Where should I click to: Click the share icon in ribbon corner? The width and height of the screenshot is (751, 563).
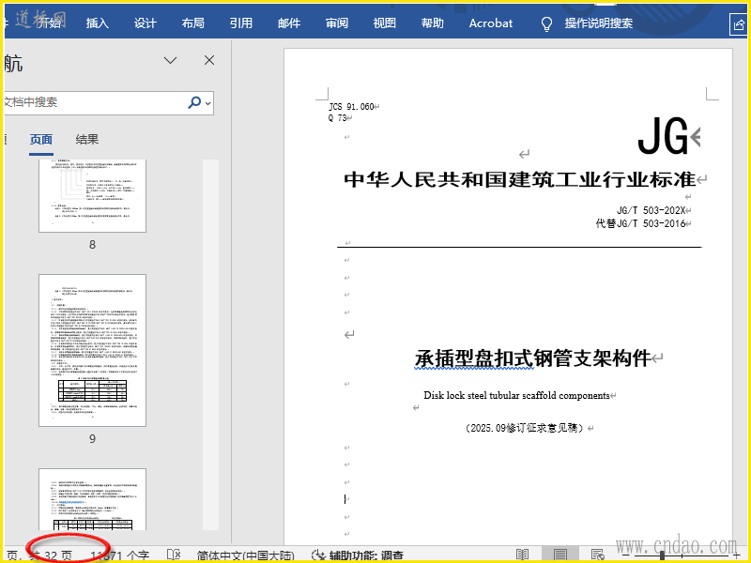pyautogui.click(x=739, y=24)
